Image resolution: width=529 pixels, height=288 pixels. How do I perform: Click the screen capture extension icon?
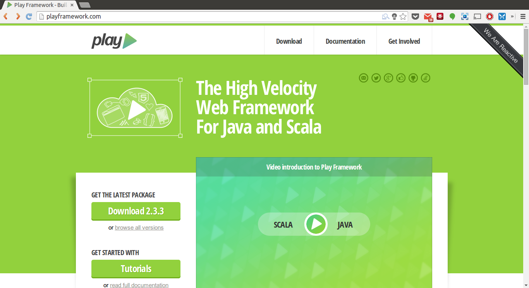tap(465, 16)
